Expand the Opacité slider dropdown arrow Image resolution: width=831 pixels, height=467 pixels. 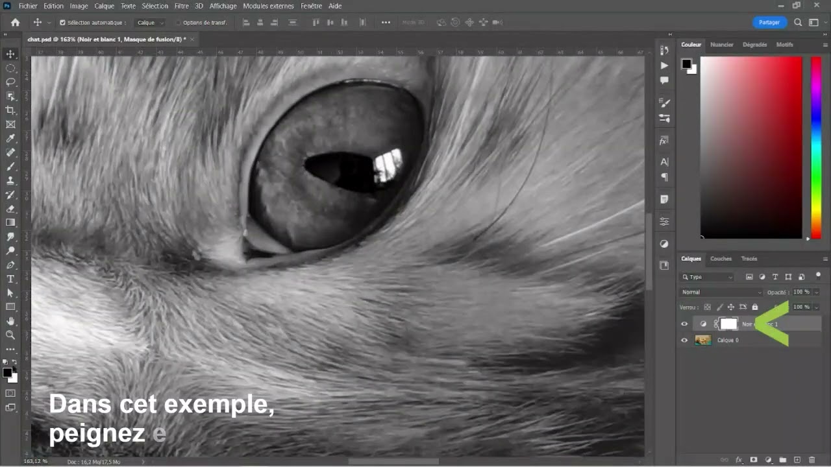tap(817, 292)
